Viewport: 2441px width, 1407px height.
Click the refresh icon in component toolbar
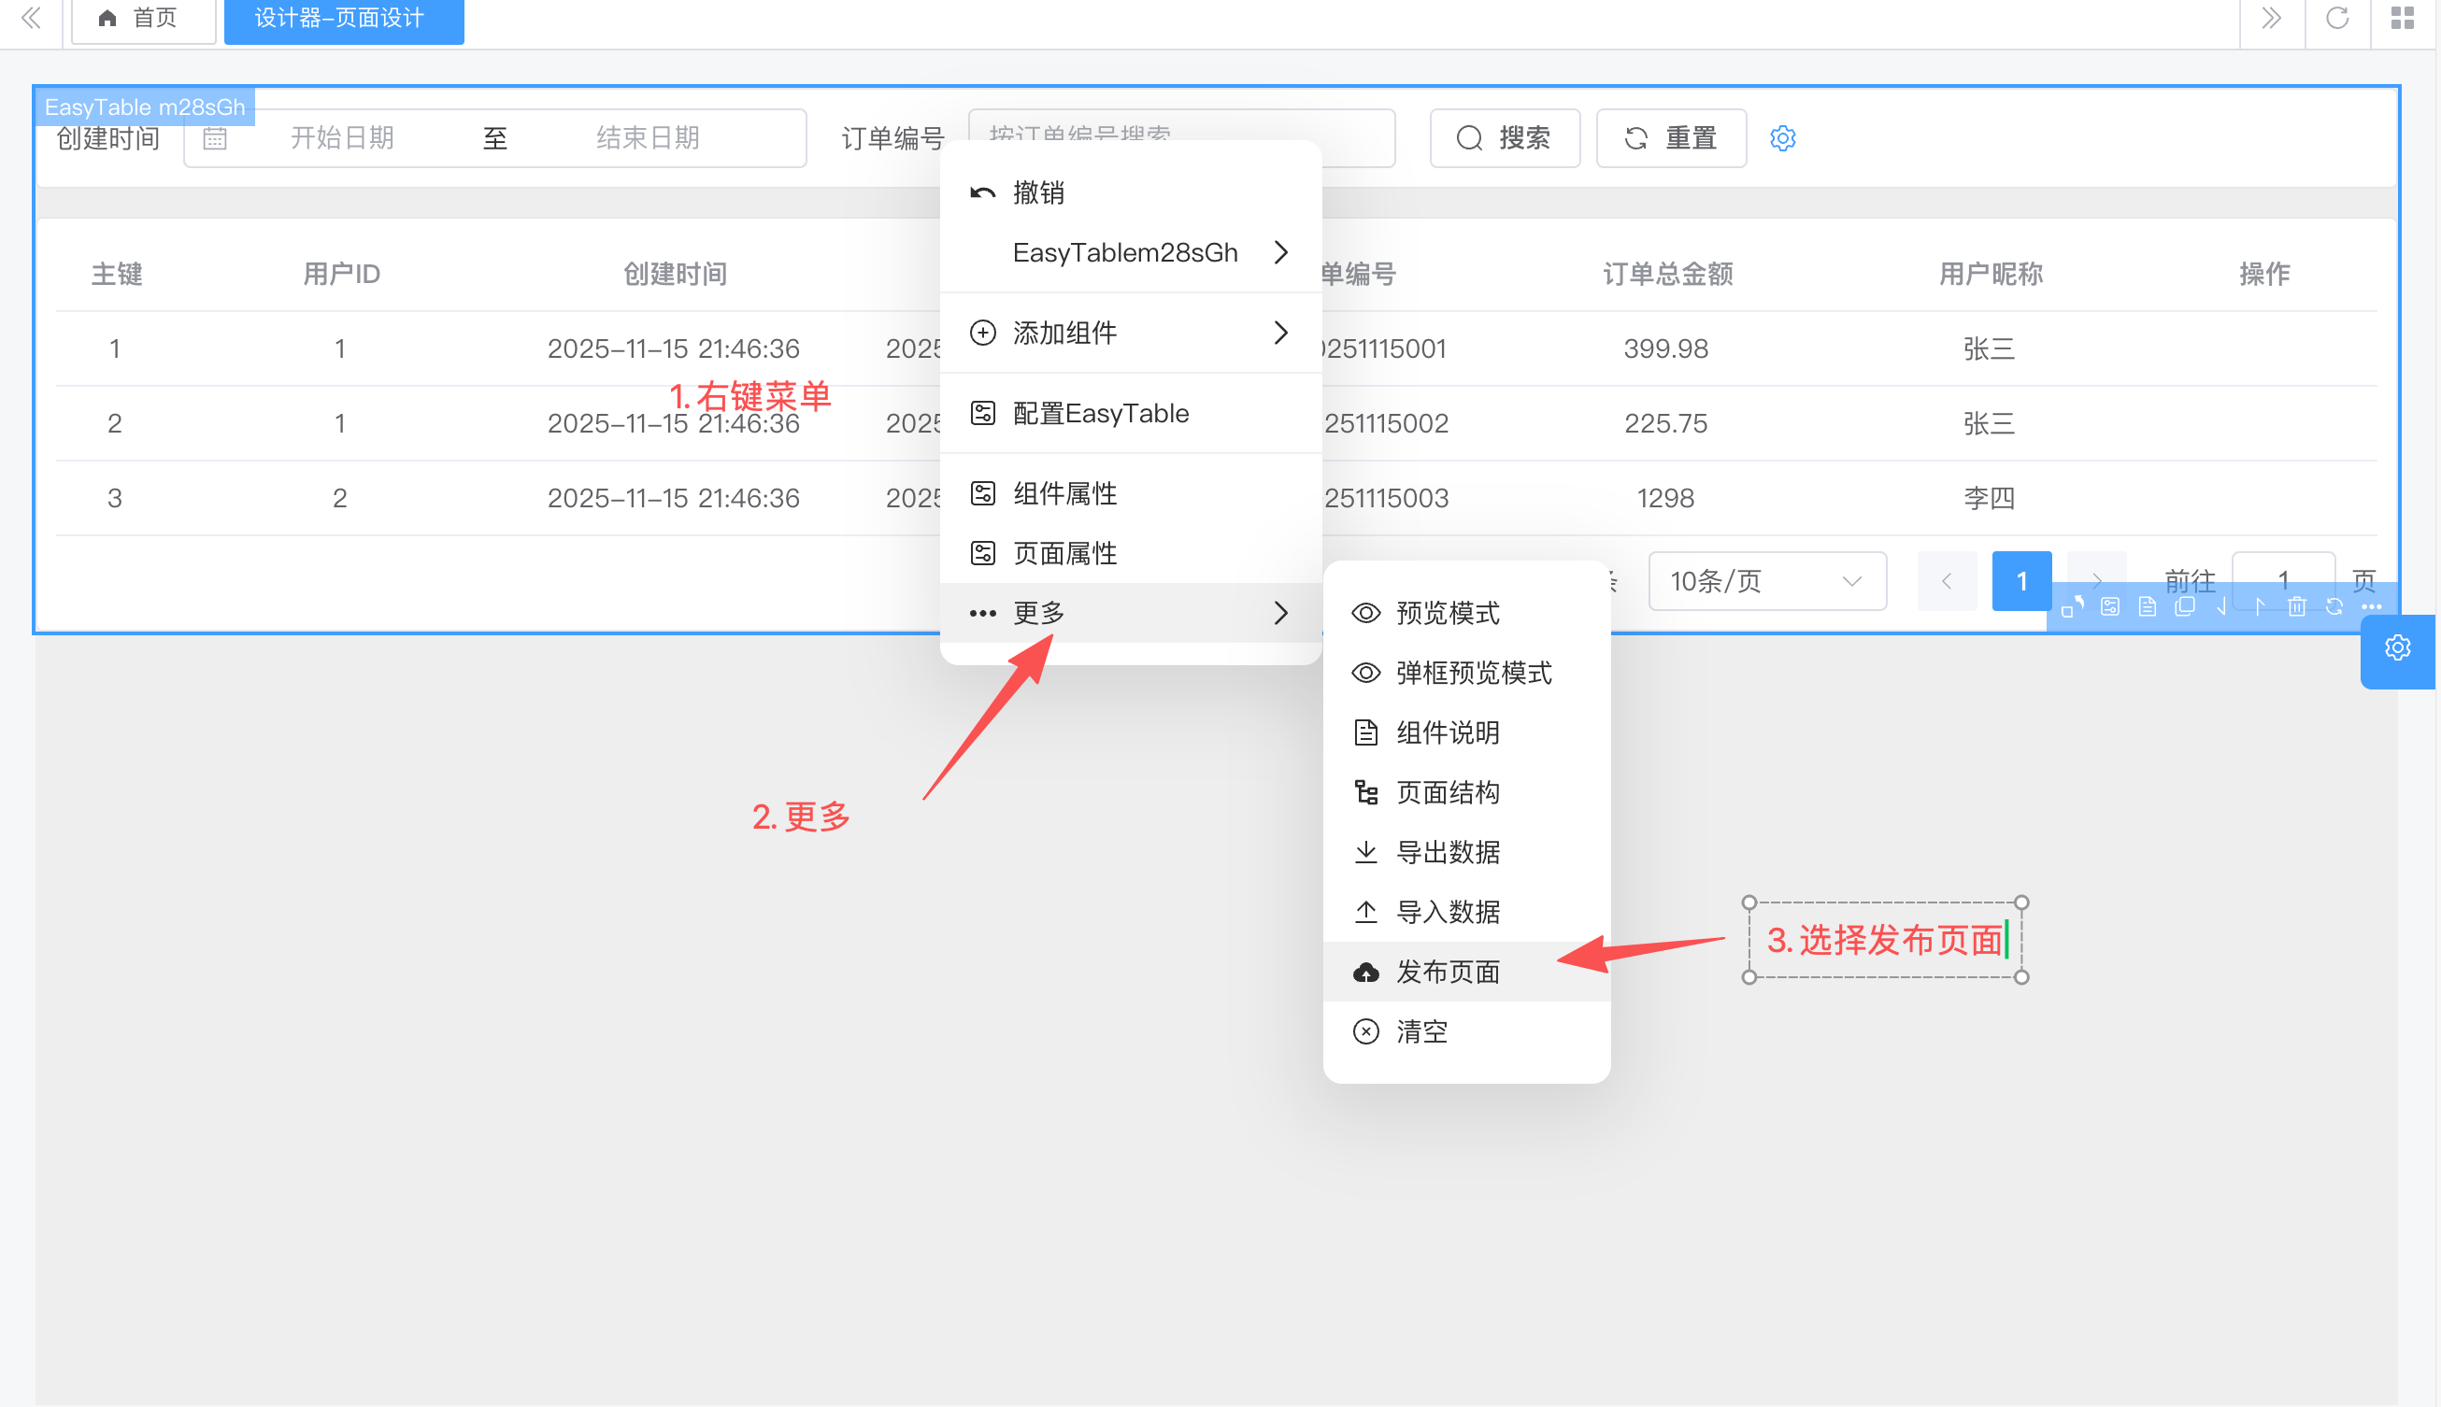pos(2334,607)
